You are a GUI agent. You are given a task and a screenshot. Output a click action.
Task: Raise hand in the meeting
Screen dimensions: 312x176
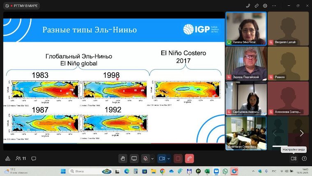(123, 158)
